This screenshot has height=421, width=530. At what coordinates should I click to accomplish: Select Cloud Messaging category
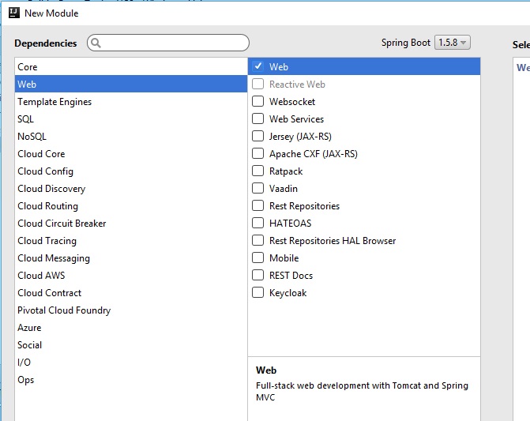coord(131,257)
